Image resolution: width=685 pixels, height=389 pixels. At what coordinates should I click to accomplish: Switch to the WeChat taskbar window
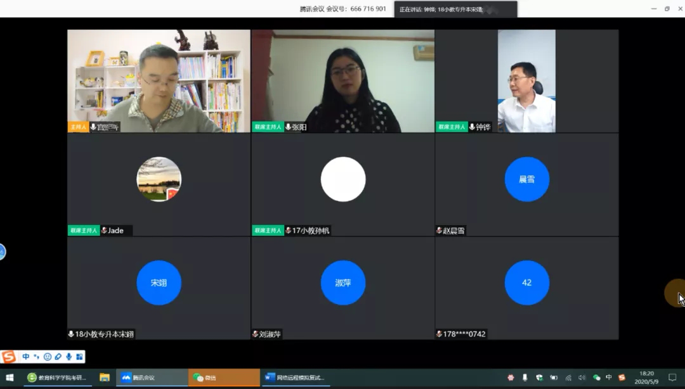[x=224, y=378]
